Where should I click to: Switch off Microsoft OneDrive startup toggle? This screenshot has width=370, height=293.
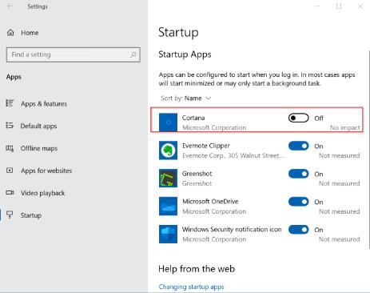(298, 202)
